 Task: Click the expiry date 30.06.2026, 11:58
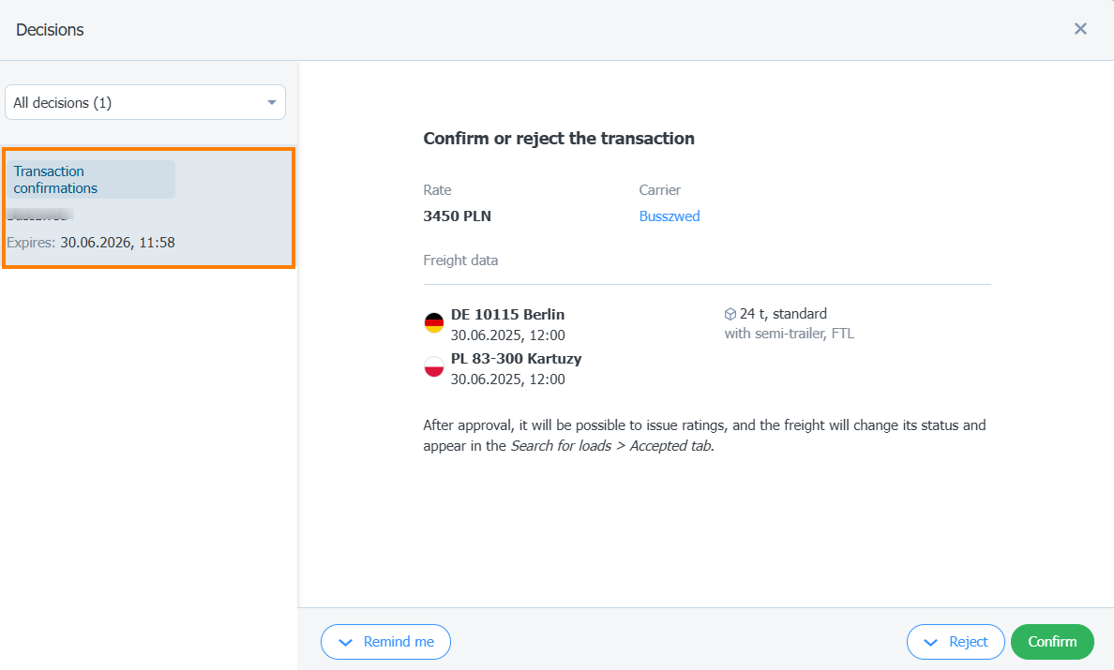[117, 243]
